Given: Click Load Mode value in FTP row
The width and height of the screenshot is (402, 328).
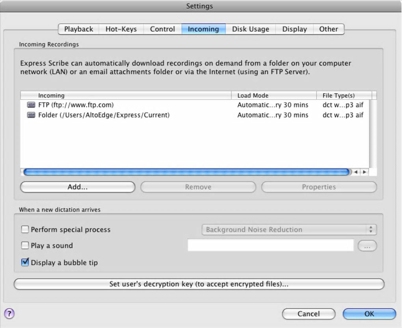Looking at the screenshot, I should [x=273, y=105].
